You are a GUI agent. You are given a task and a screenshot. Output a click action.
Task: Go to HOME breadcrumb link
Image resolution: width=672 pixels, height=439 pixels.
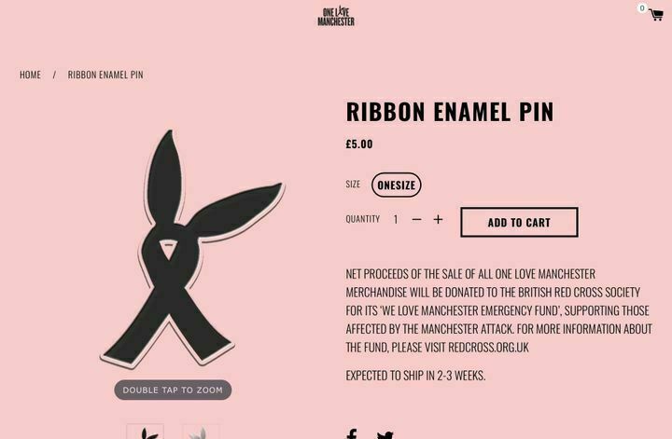pyautogui.click(x=31, y=75)
